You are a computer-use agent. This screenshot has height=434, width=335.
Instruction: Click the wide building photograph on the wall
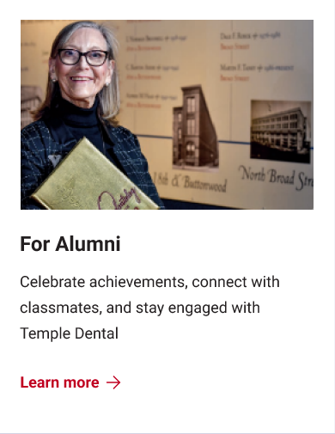pos(280,131)
